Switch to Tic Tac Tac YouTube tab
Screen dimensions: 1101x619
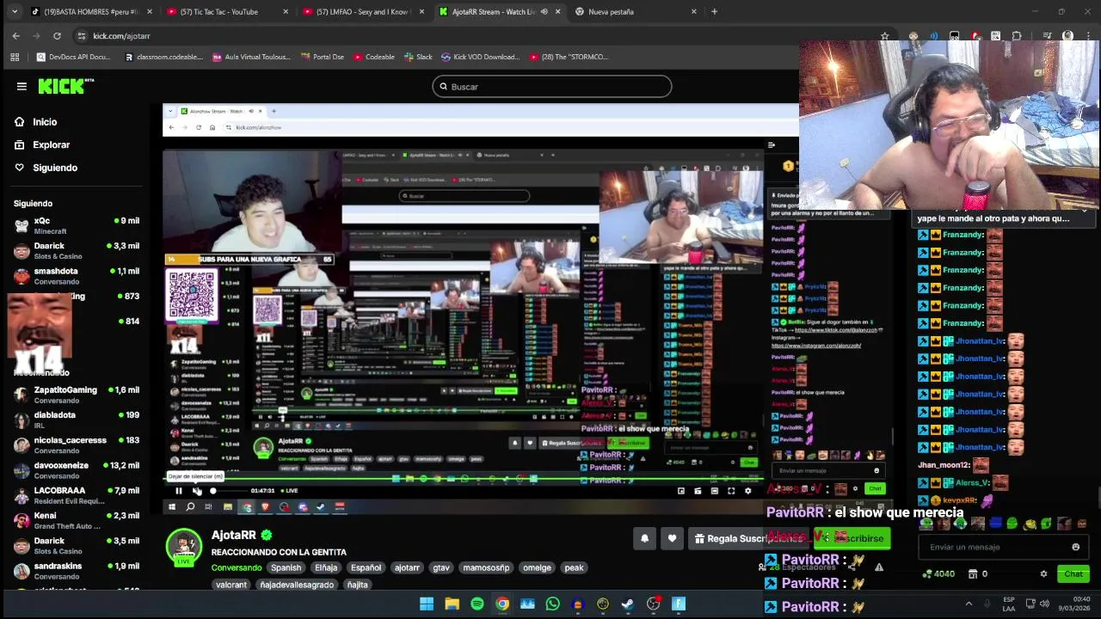(229, 12)
